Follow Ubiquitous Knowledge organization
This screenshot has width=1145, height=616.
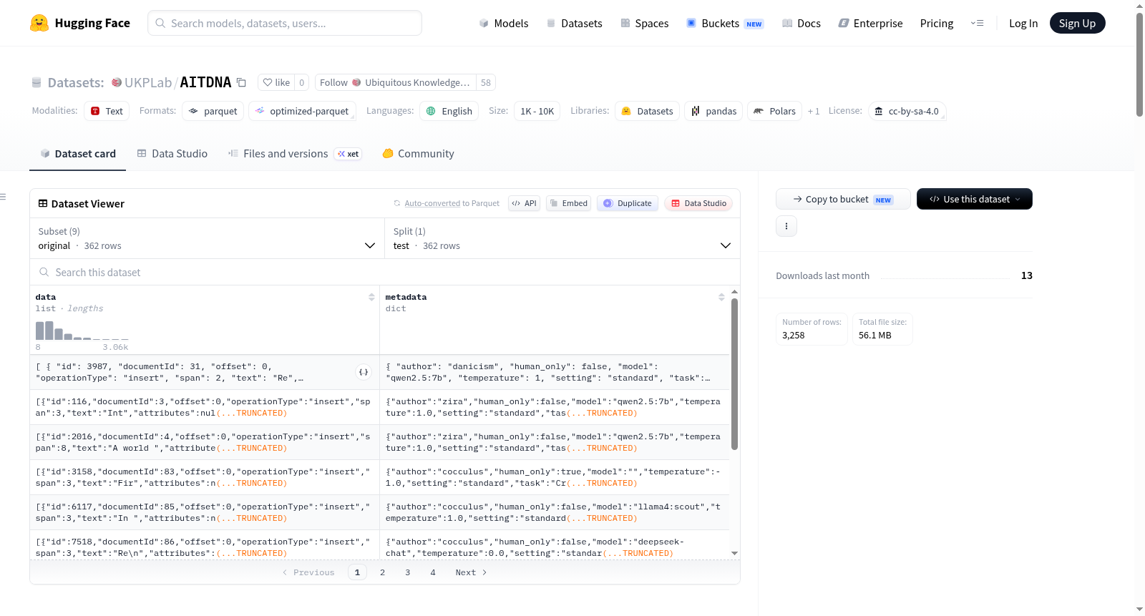396,82
